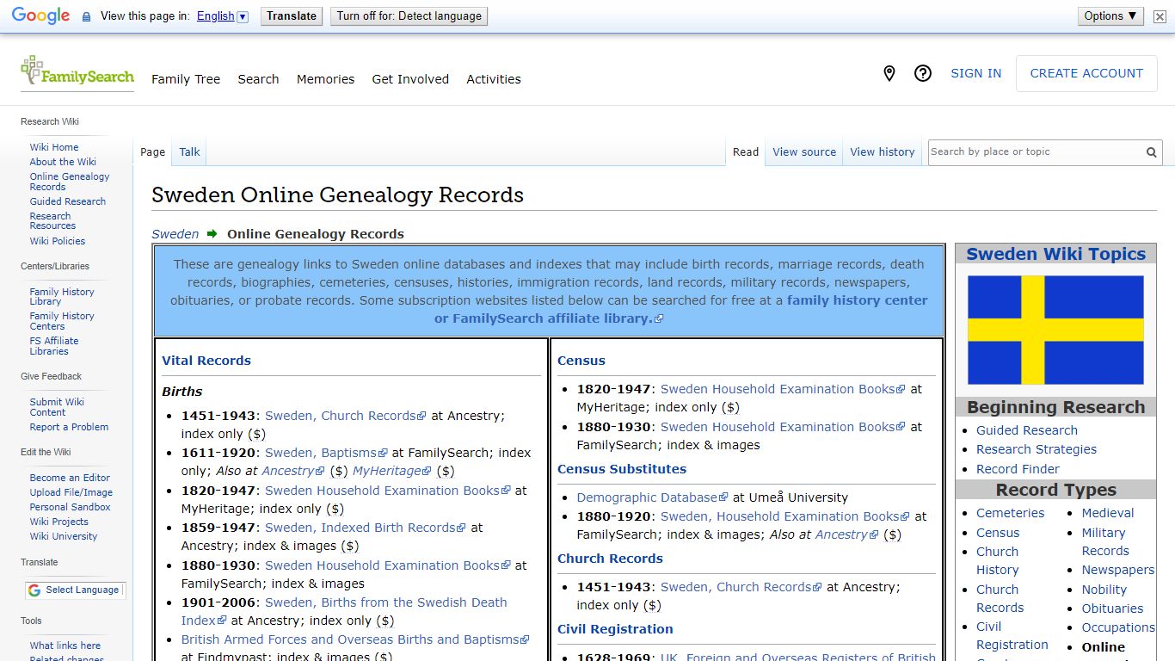
Task: Click the CREATE ACCOUNT button
Action: coord(1086,73)
